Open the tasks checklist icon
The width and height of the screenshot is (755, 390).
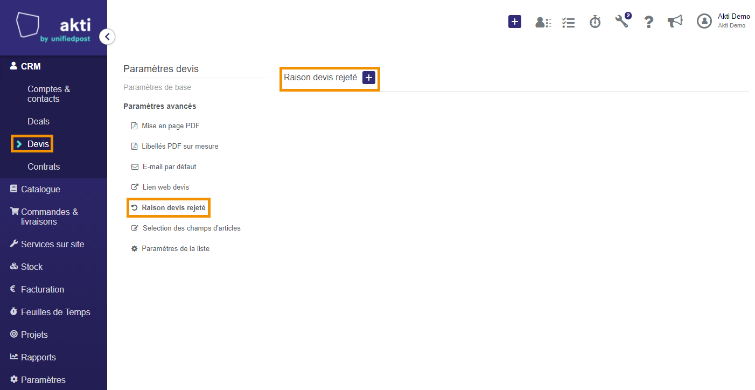pos(568,22)
